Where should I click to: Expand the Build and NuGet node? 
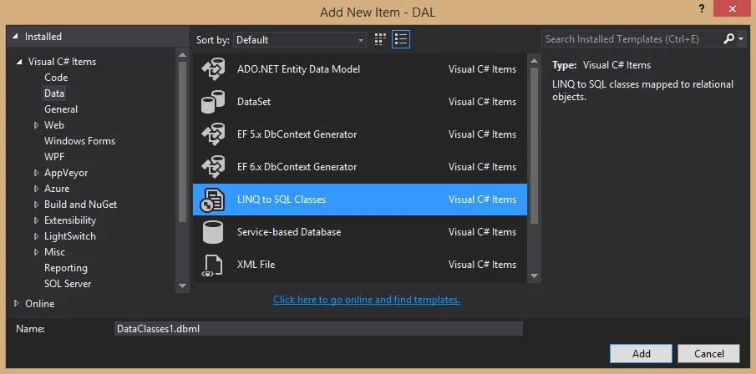click(x=36, y=205)
